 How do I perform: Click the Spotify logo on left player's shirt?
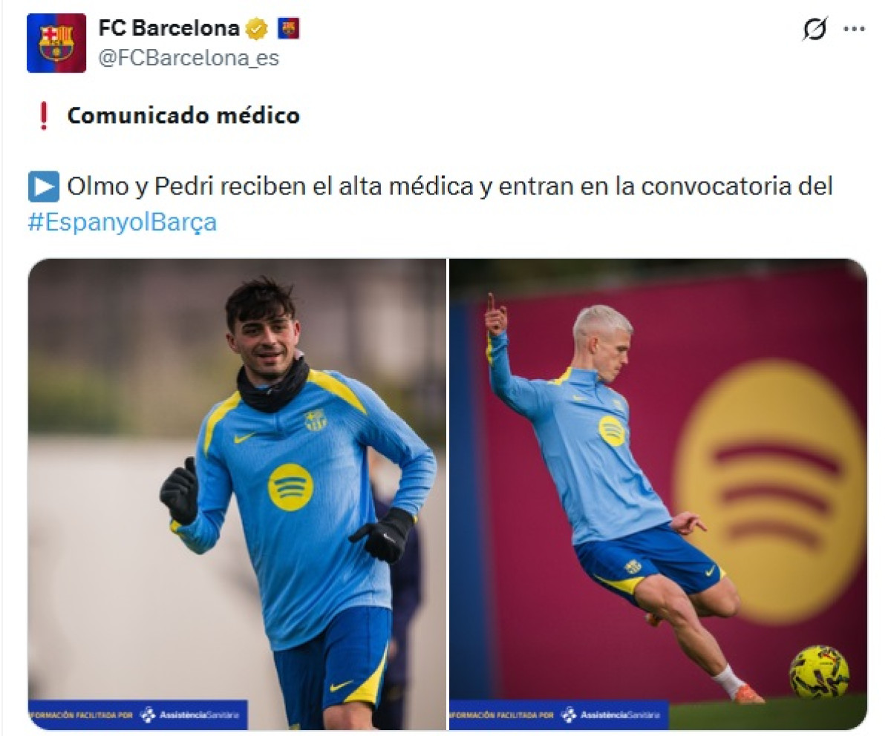[290, 487]
